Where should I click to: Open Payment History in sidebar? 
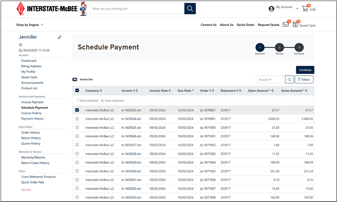click(32, 119)
